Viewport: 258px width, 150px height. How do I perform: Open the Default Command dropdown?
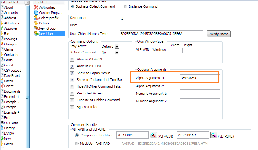117,53
